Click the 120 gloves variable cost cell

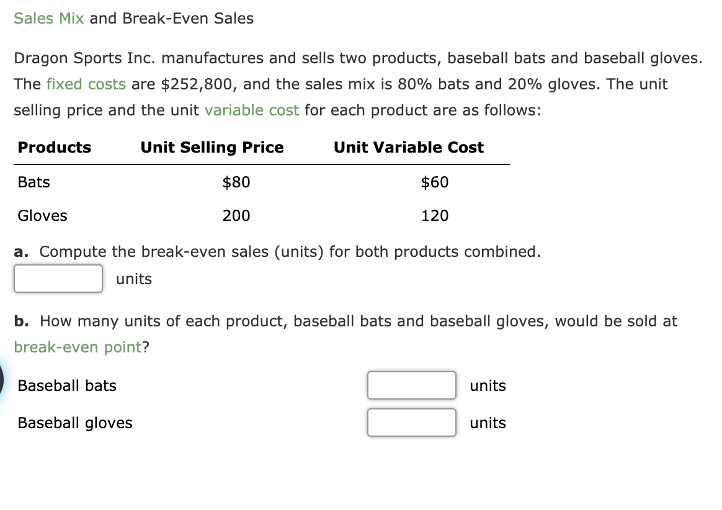[x=435, y=216]
